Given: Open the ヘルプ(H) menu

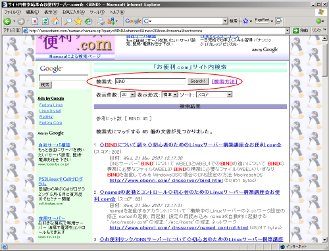Looking at the screenshot, I should point(117,12).
